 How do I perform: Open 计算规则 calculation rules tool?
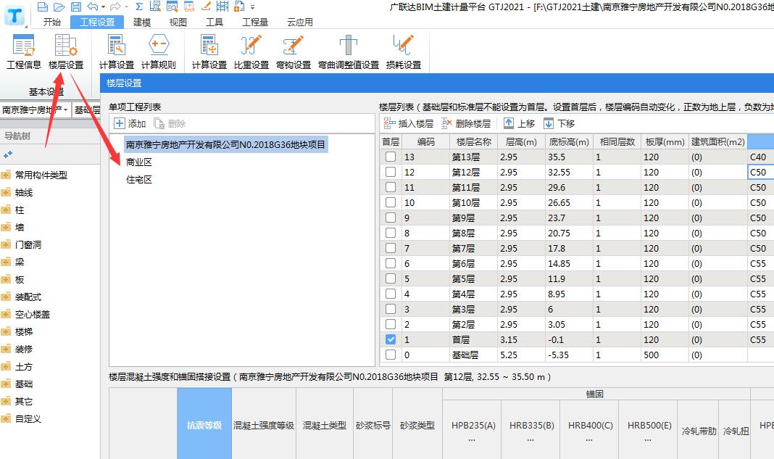(x=159, y=51)
